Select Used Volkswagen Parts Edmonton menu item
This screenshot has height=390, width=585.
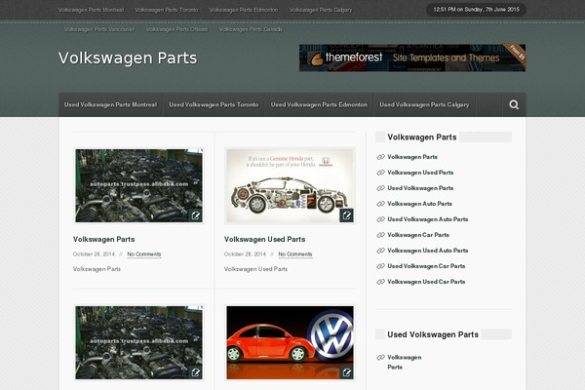coord(319,105)
